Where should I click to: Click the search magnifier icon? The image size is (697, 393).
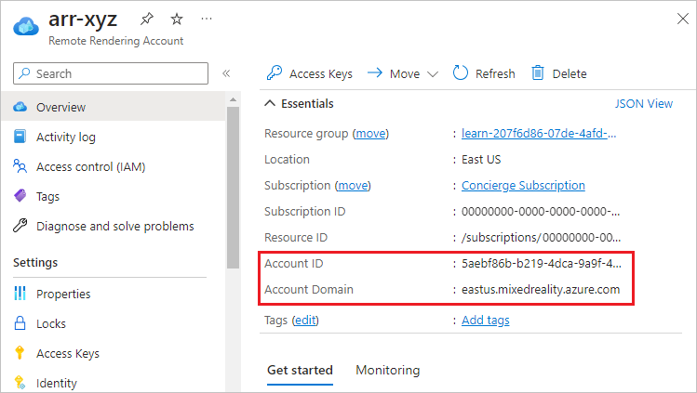coord(25,73)
